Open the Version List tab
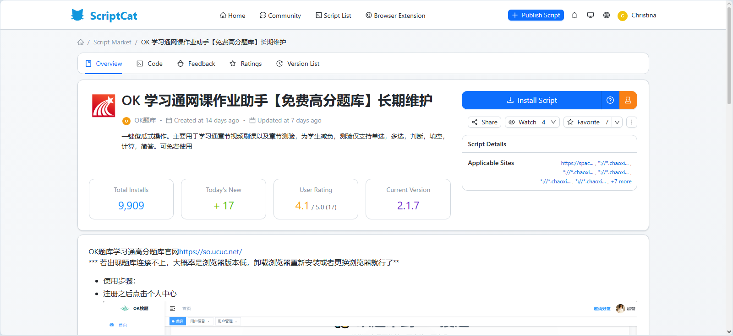This screenshot has height=336, width=733. click(298, 64)
